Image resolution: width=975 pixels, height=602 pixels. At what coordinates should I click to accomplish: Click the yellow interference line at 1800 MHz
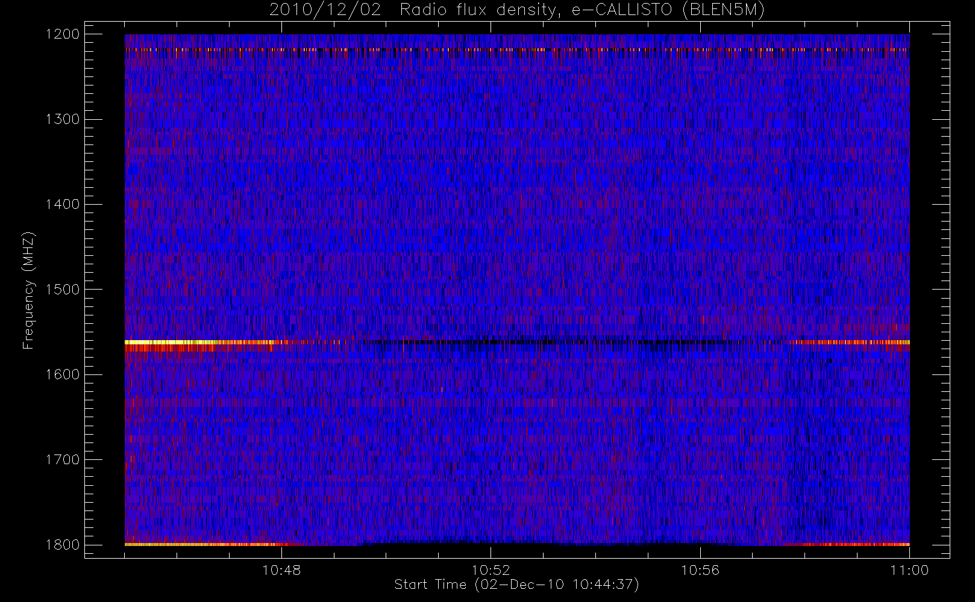204,544
